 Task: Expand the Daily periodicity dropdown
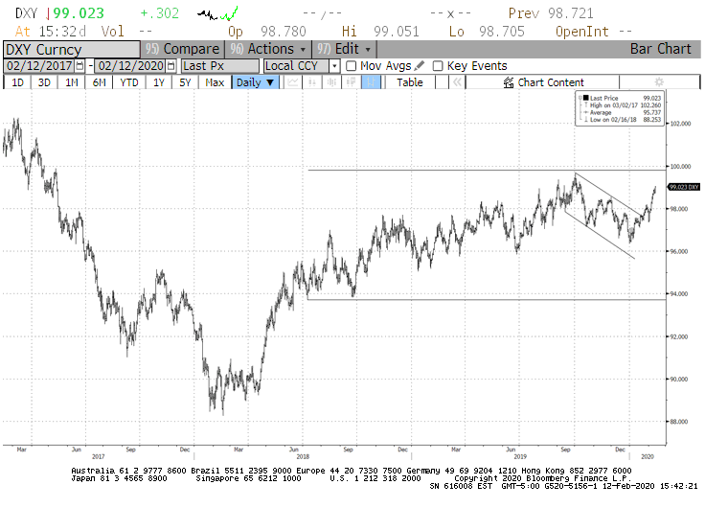[x=256, y=82]
